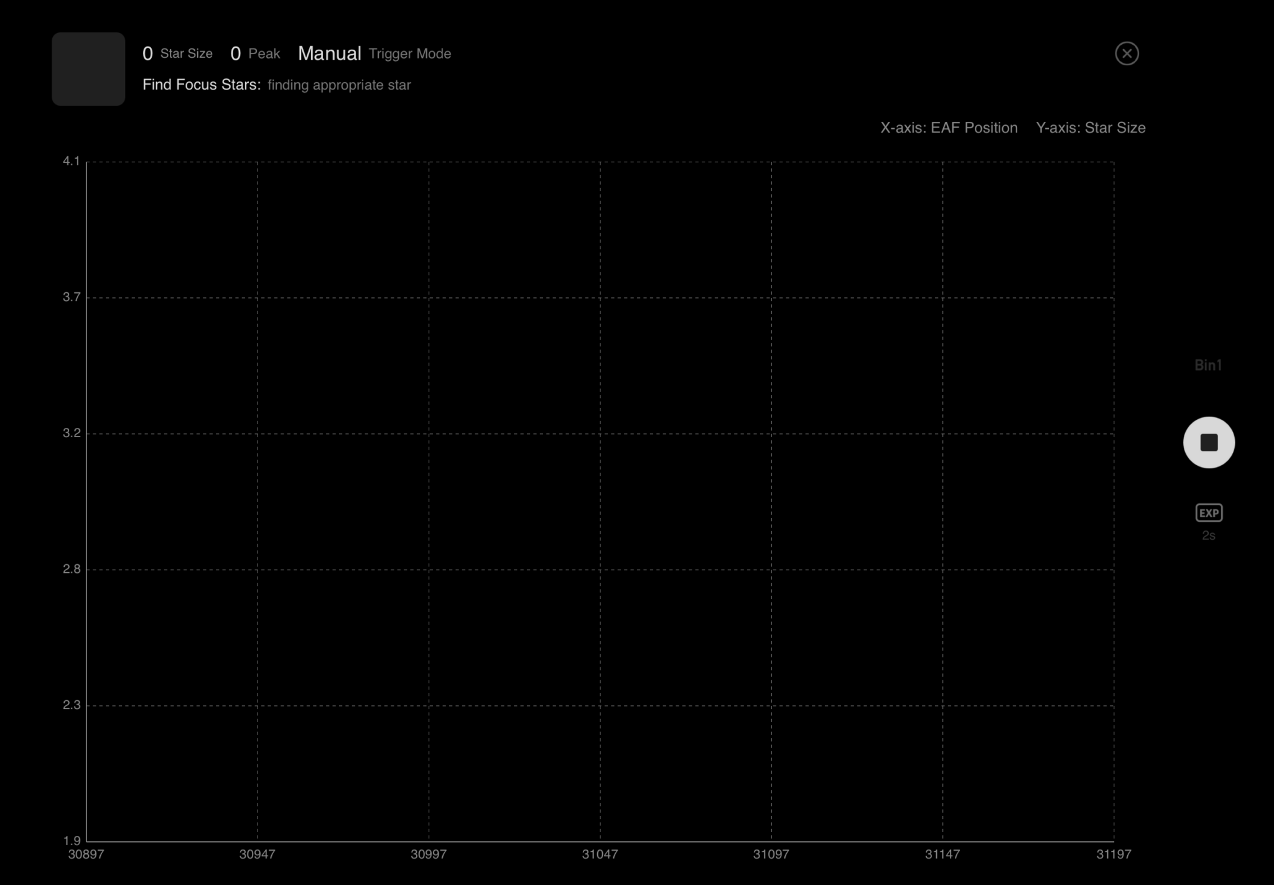Click the 31197 x-axis tick label

pyautogui.click(x=1114, y=855)
